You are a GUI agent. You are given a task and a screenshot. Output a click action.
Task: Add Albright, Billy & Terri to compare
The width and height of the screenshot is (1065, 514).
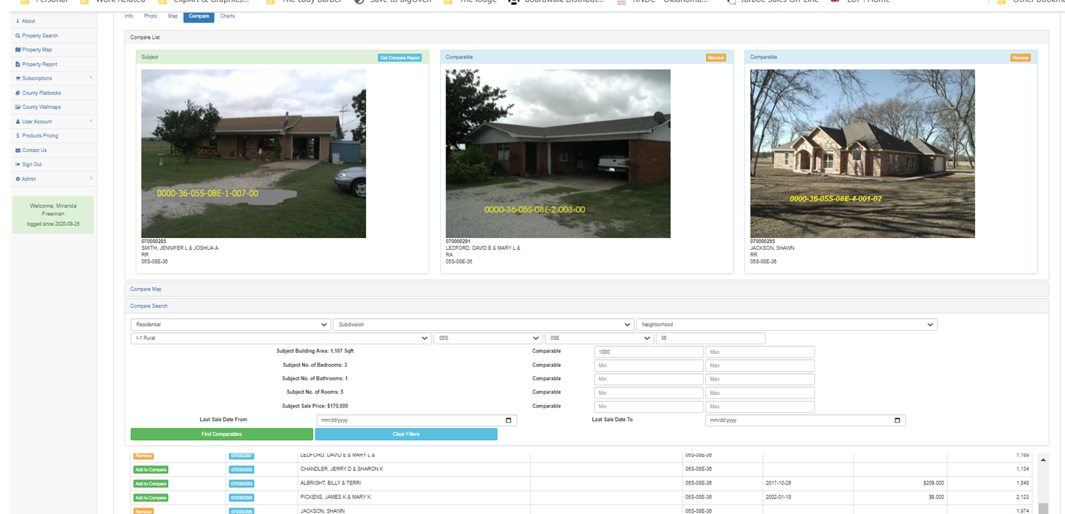click(x=151, y=484)
